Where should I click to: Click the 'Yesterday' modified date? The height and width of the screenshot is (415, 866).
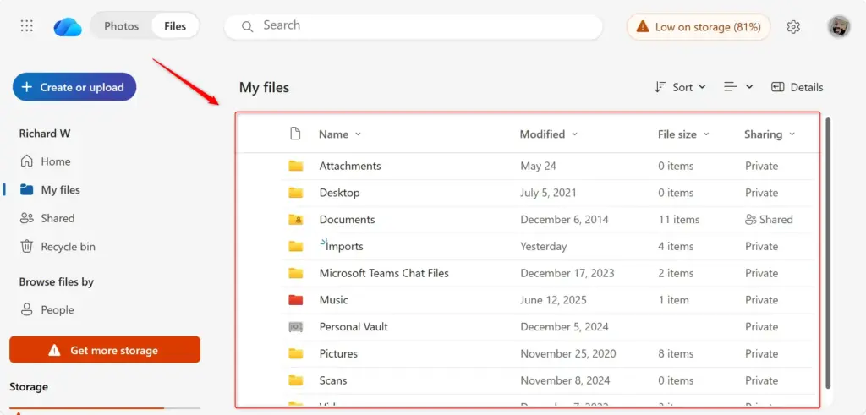tap(544, 246)
